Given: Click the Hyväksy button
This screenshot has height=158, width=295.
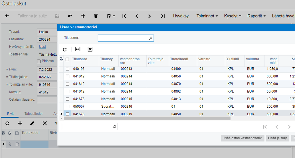Looking at the screenshot, I should (181, 16).
